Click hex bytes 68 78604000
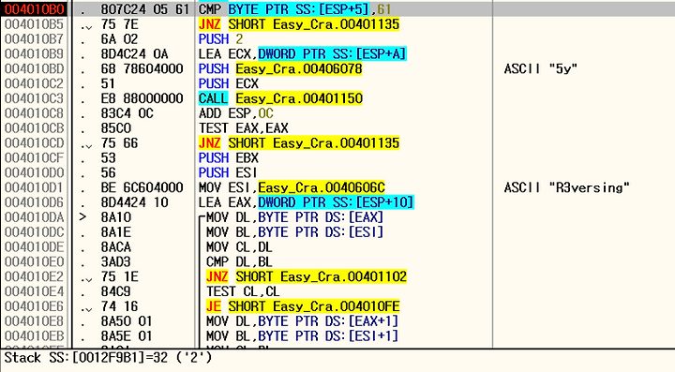The height and width of the screenshot is (372, 675). (x=142, y=68)
